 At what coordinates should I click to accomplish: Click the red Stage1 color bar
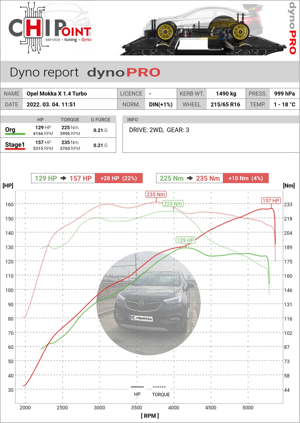coord(15,149)
